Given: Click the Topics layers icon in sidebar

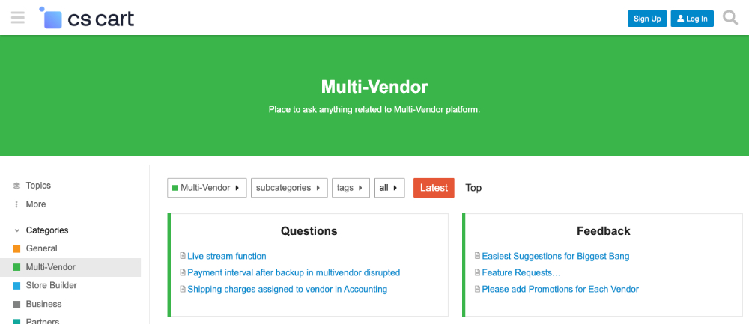Looking at the screenshot, I should point(16,186).
